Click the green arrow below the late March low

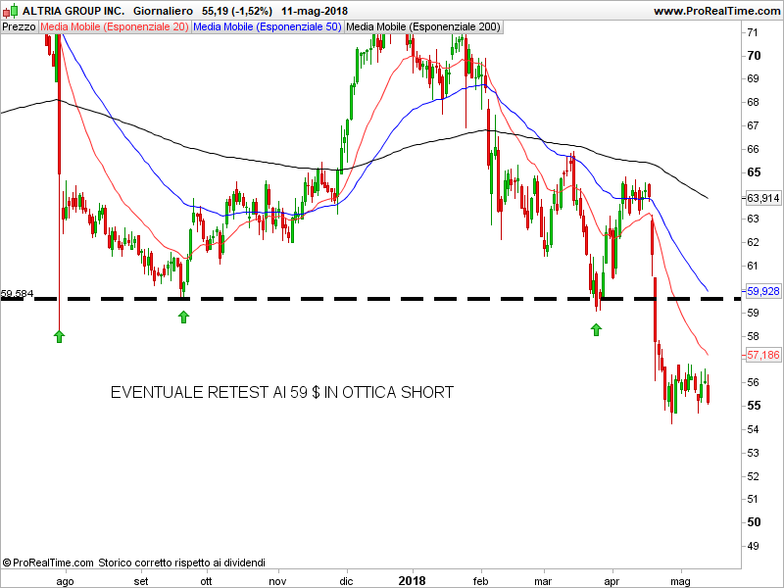pos(596,329)
